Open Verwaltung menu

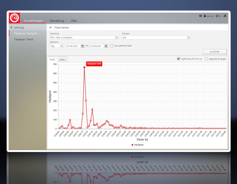click(57, 21)
